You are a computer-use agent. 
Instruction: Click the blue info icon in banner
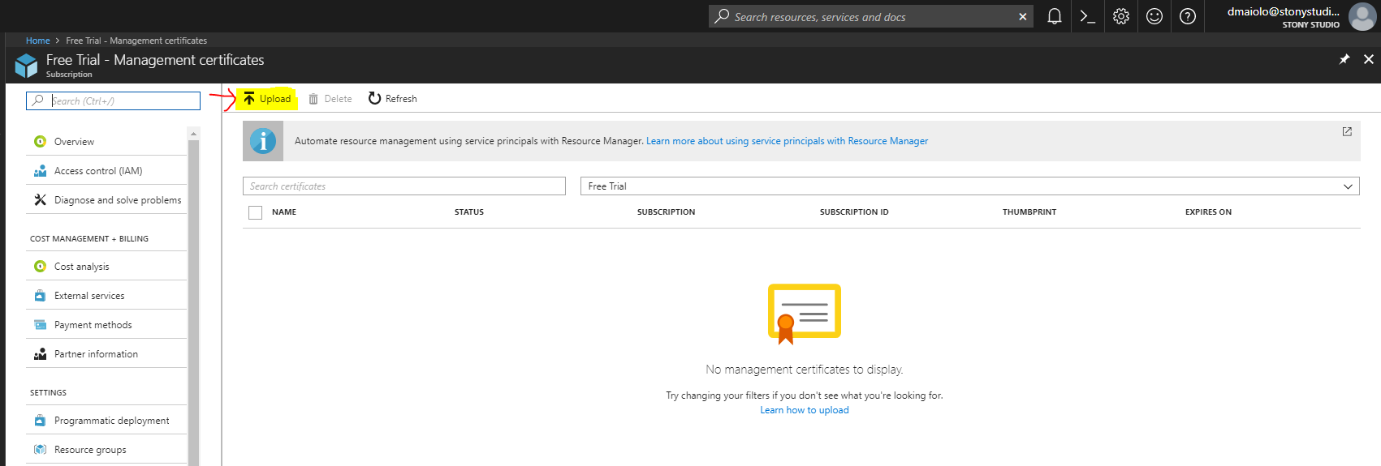pyautogui.click(x=263, y=141)
